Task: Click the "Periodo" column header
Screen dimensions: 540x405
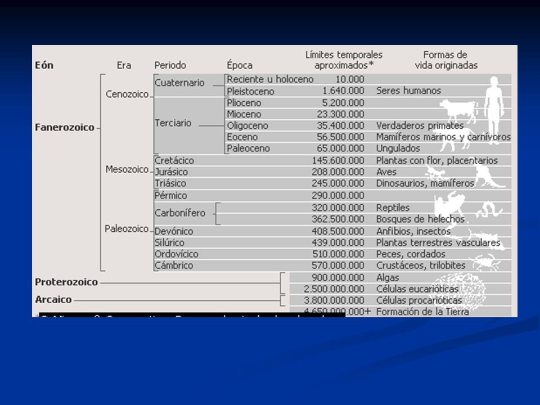Action: tap(170, 65)
